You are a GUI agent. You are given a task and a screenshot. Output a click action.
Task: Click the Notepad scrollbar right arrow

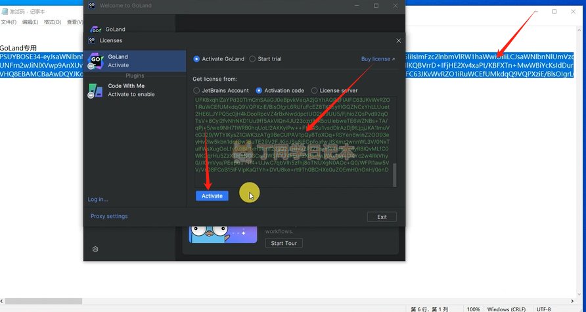(573, 301)
